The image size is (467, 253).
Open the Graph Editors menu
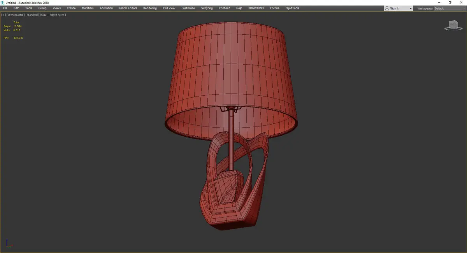[128, 8]
